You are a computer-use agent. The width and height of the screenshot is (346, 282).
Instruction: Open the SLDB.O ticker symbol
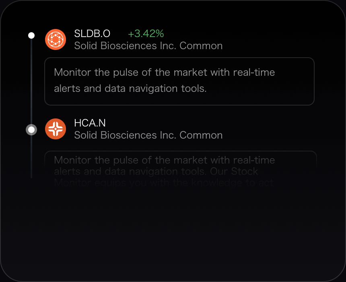coord(92,34)
